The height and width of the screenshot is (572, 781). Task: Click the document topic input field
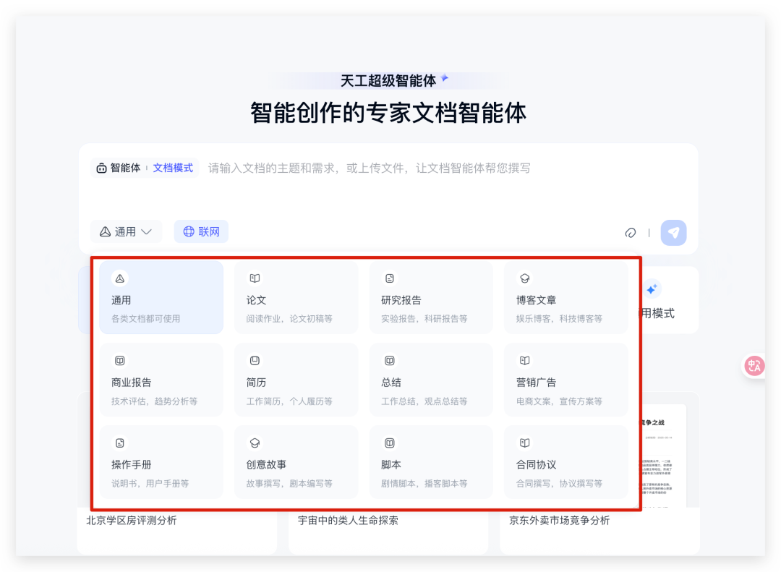(369, 168)
